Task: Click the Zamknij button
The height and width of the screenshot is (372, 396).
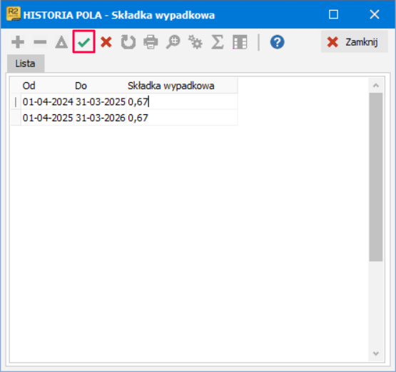Action: (x=355, y=41)
